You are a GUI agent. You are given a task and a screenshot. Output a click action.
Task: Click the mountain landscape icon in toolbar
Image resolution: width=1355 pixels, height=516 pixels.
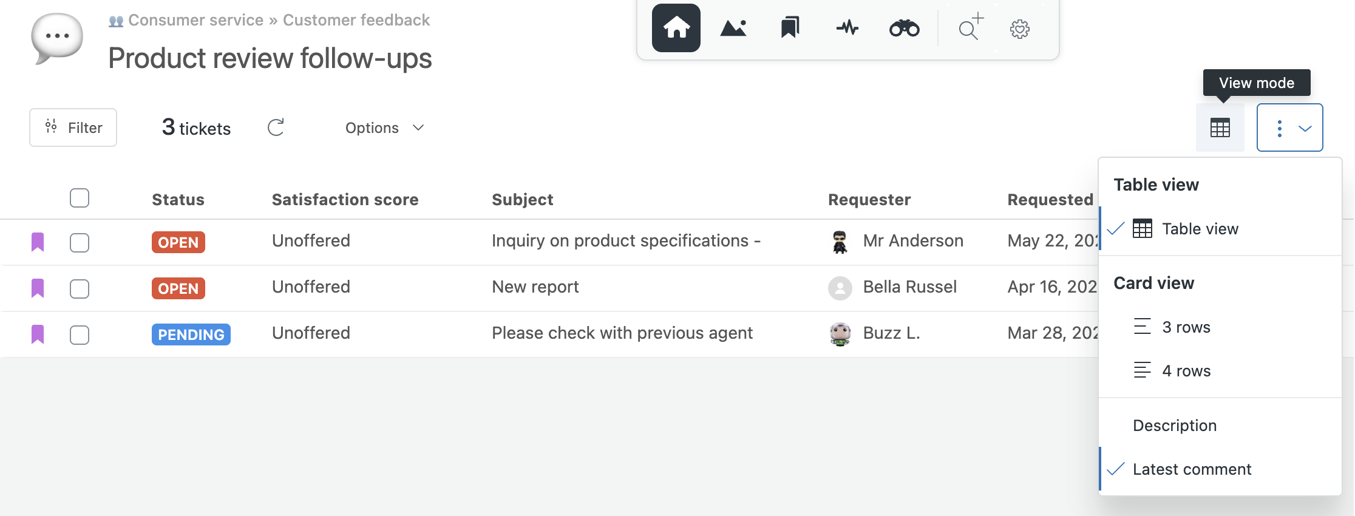pos(733,28)
